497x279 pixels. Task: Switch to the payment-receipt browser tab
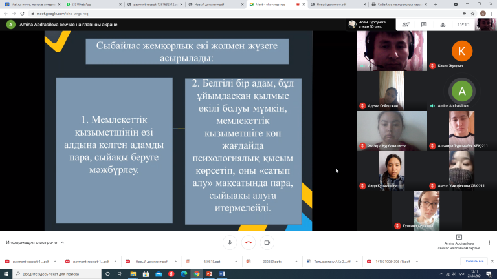tap(149, 4)
